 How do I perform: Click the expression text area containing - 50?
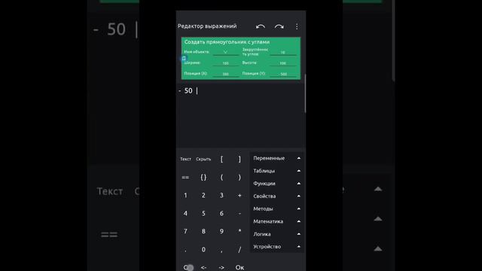pyautogui.click(x=240, y=115)
